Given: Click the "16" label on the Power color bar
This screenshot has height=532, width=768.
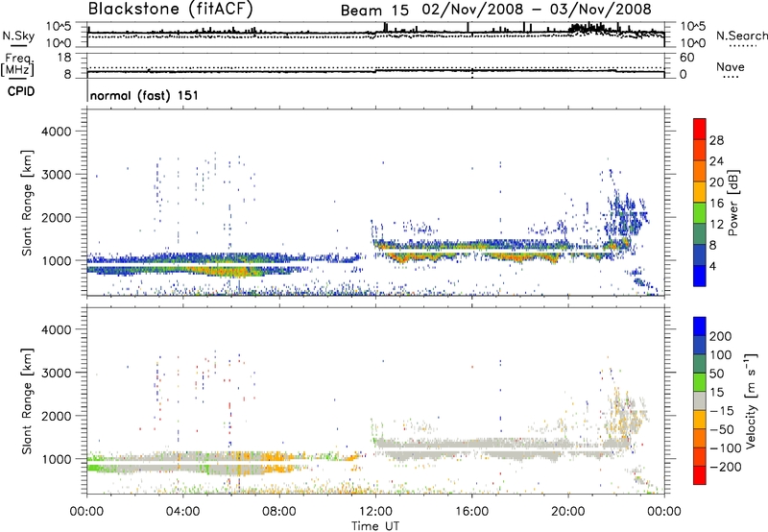Looking at the screenshot, I should coord(716,204).
